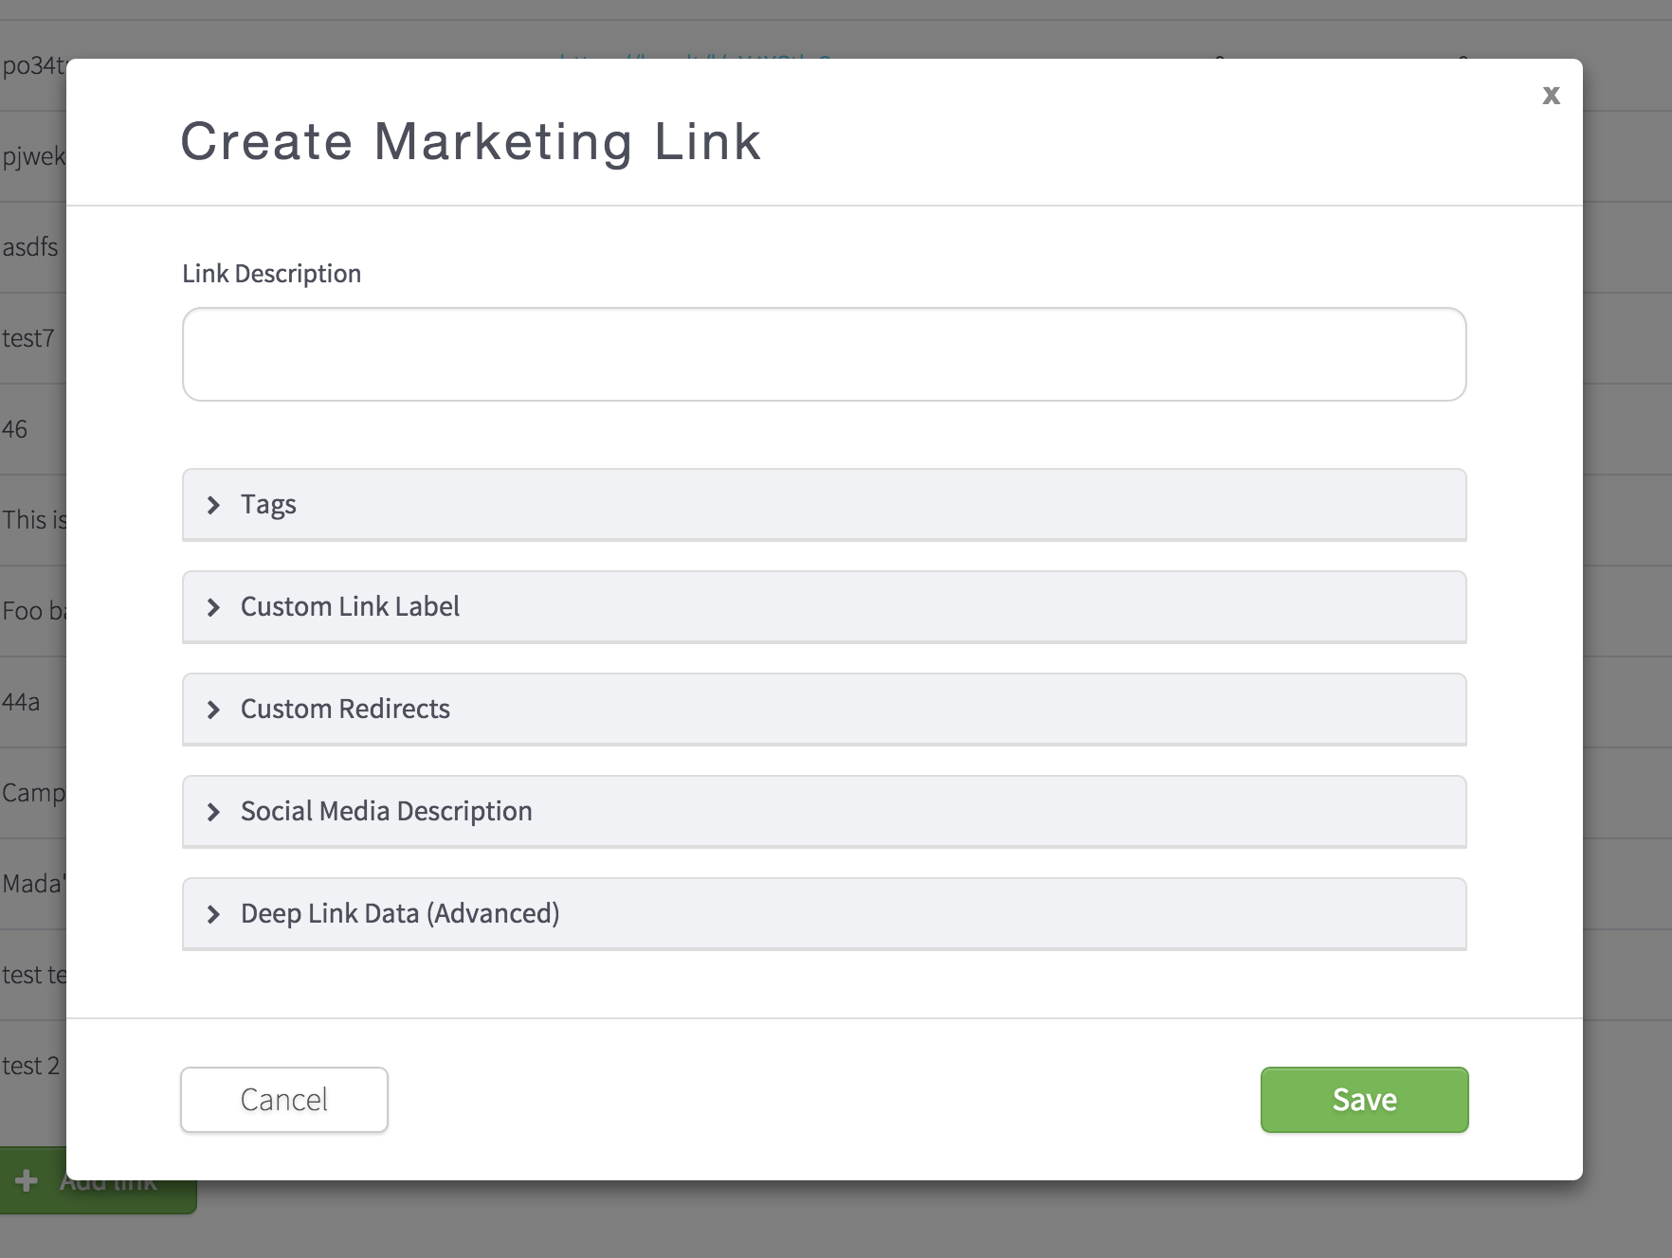Image resolution: width=1672 pixels, height=1258 pixels.
Task: Select the asdfs row in background
Action: pyautogui.click(x=30, y=247)
